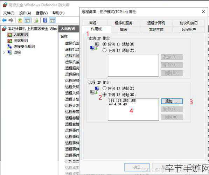209x175 pixels.
Task: Toggle the show/hide action pane icon
Action: (x=53, y=20)
